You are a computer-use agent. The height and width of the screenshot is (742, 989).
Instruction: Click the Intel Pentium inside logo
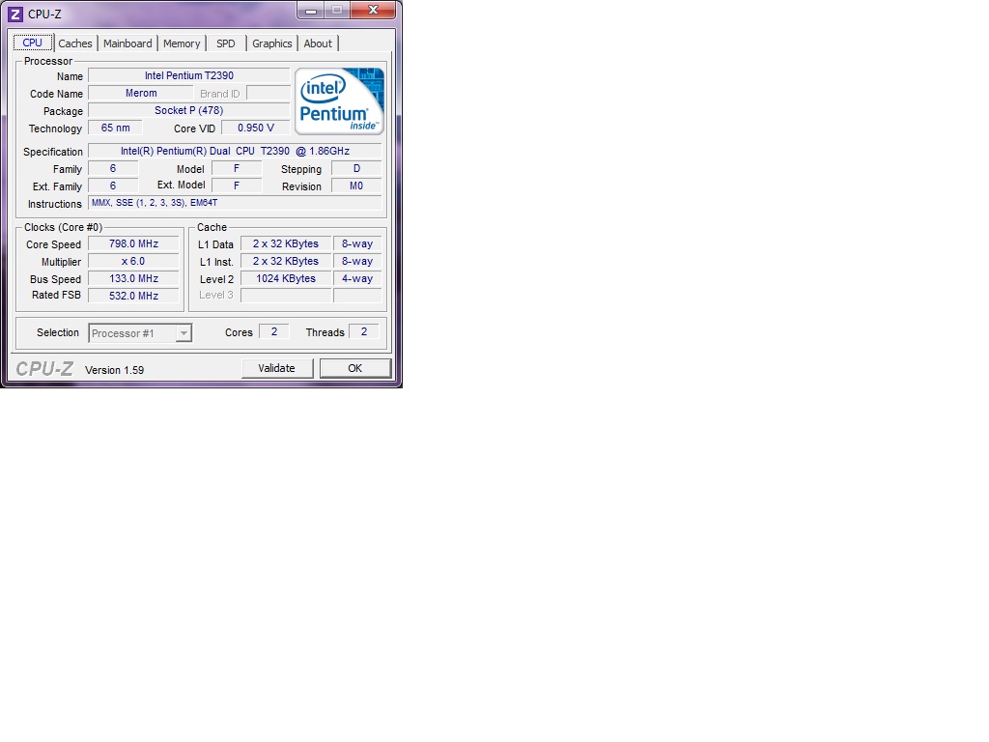[x=339, y=100]
